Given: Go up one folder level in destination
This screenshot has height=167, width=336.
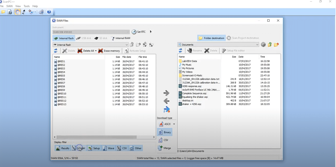Looking at the screenshot, I should tap(270, 45).
